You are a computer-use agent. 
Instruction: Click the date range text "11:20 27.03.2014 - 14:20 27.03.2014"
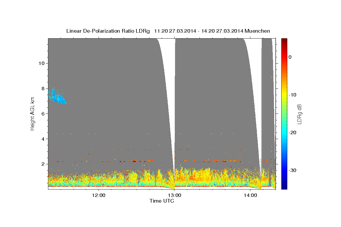[x=198, y=31]
